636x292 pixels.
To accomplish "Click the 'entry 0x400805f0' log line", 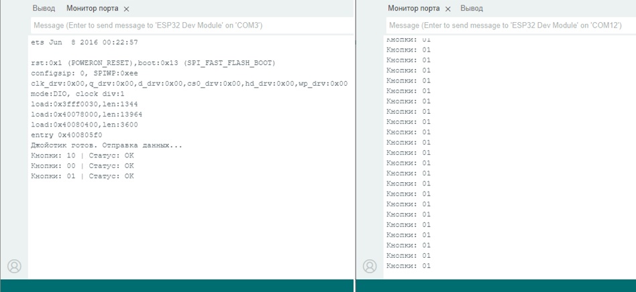I will pos(66,135).
